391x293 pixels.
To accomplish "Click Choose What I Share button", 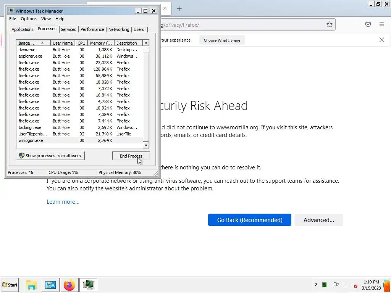I will (222, 40).
